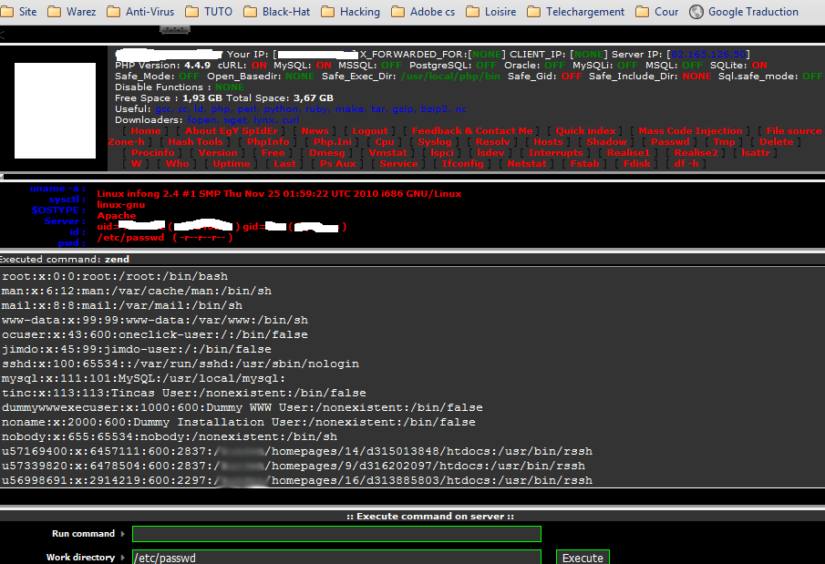Click the Version link
Screen dimensions: 825x564
pyautogui.click(x=218, y=153)
